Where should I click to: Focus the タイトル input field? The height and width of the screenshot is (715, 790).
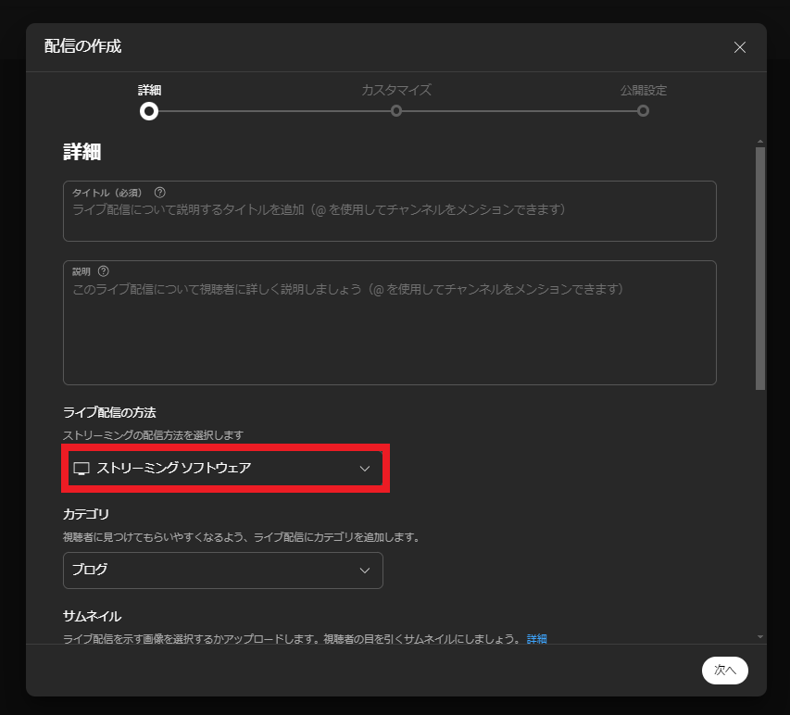click(x=389, y=218)
